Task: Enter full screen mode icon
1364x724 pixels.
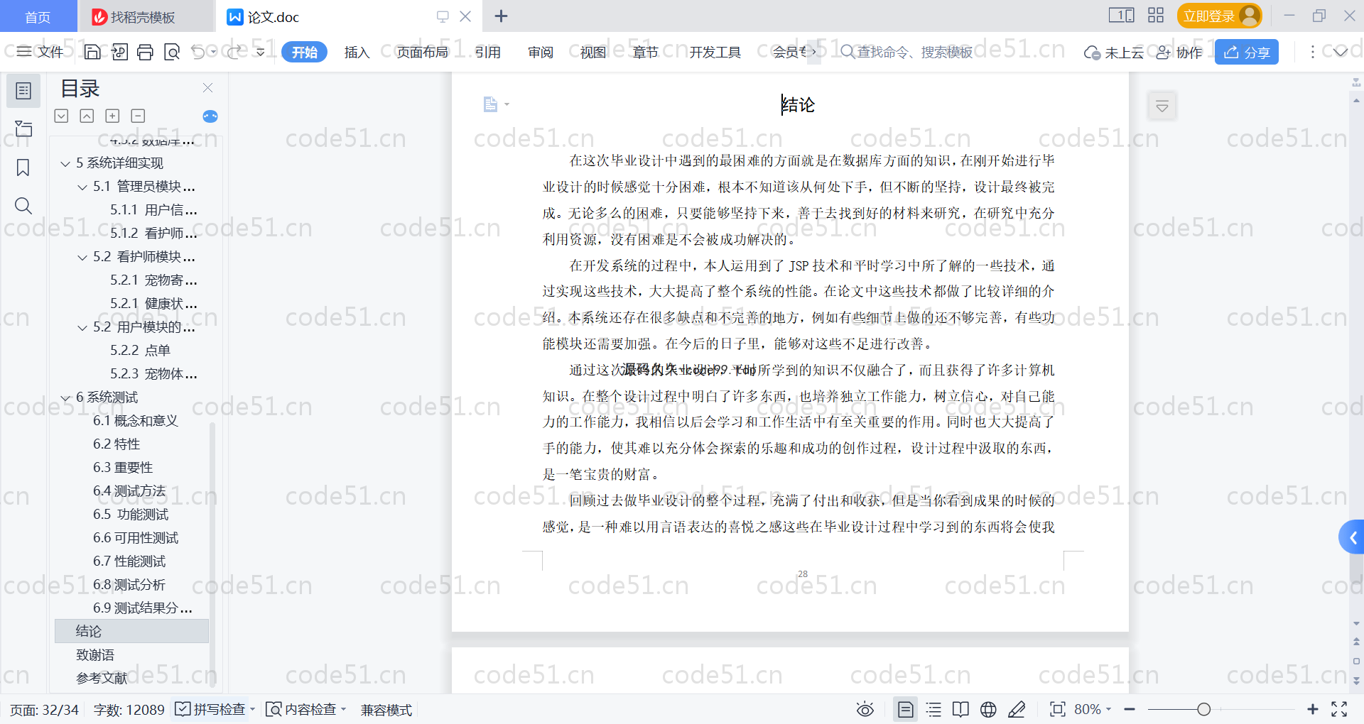Action: pos(1339,709)
